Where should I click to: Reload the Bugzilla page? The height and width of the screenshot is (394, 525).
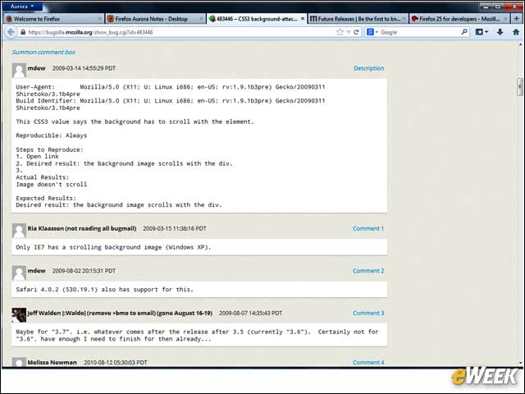tap(356, 32)
